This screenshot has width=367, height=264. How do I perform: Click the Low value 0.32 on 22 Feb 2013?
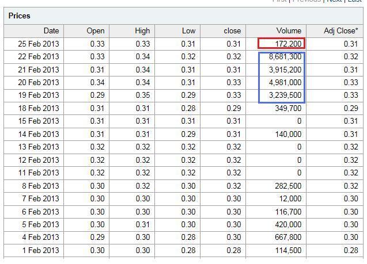click(x=188, y=57)
